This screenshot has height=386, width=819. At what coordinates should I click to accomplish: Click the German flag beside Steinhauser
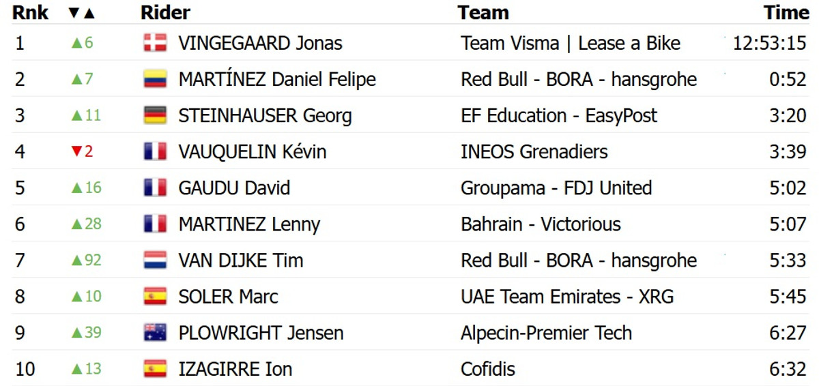[155, 115]
